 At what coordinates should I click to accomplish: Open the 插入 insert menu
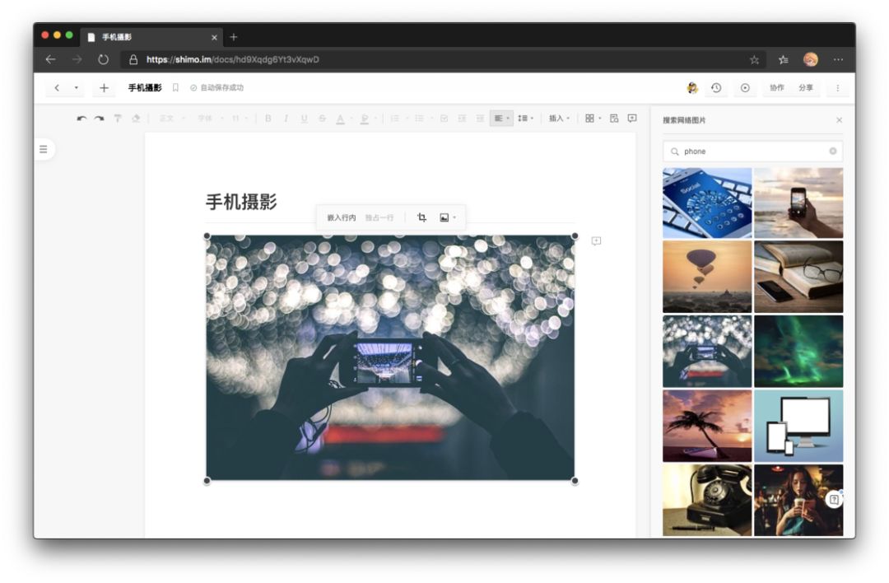click(559, 119)
